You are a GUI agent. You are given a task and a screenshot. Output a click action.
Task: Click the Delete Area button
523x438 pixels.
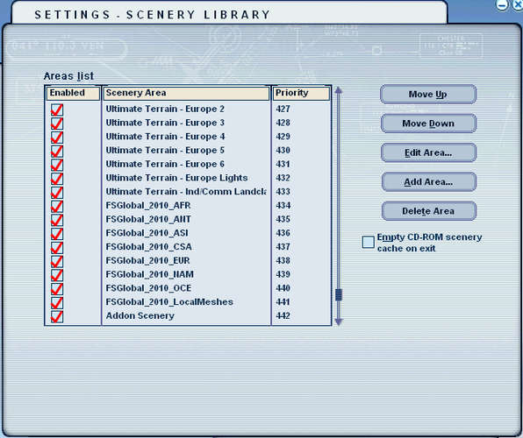428,211
